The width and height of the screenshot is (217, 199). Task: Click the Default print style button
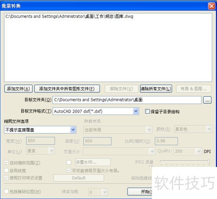coord(79,178)
